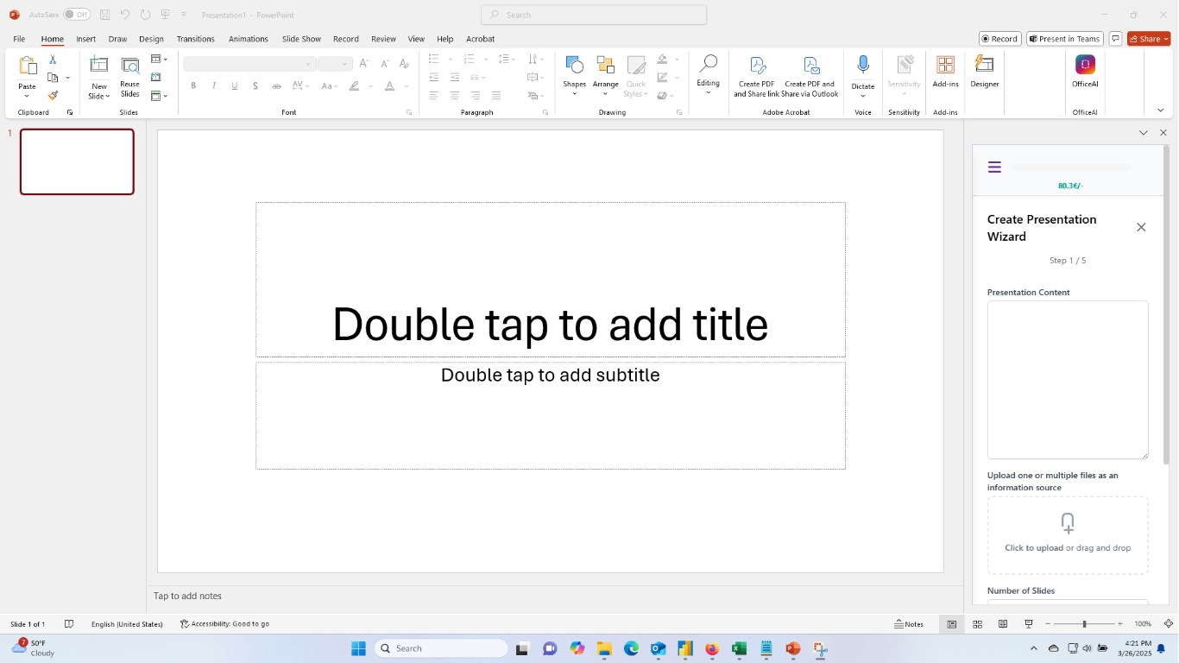Open the Change Case dropdown
Screen dimensions: 1179x663
click(329, 85)
